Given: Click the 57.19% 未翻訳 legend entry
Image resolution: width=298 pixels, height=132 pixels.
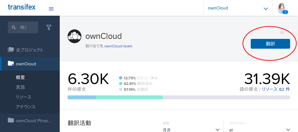Looking at the screenshot, I should pos(134,89).
